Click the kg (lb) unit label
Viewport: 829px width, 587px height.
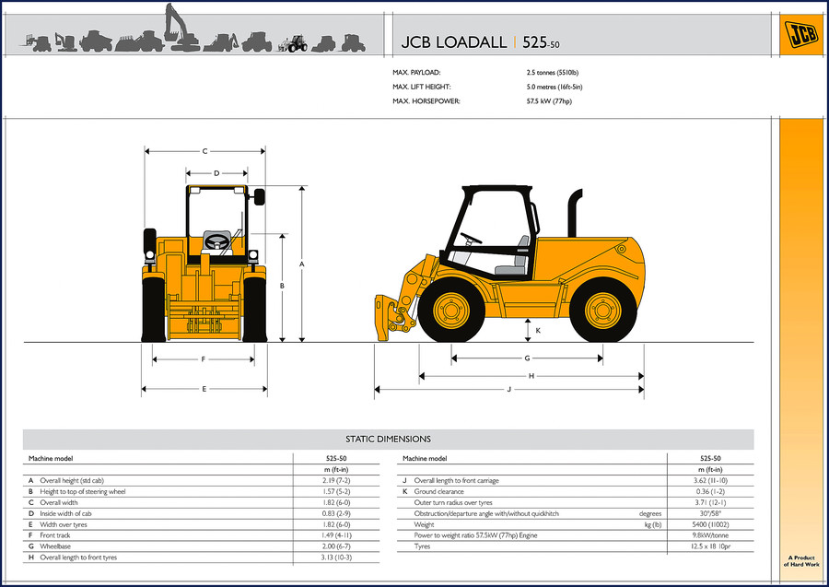point(652,524)
